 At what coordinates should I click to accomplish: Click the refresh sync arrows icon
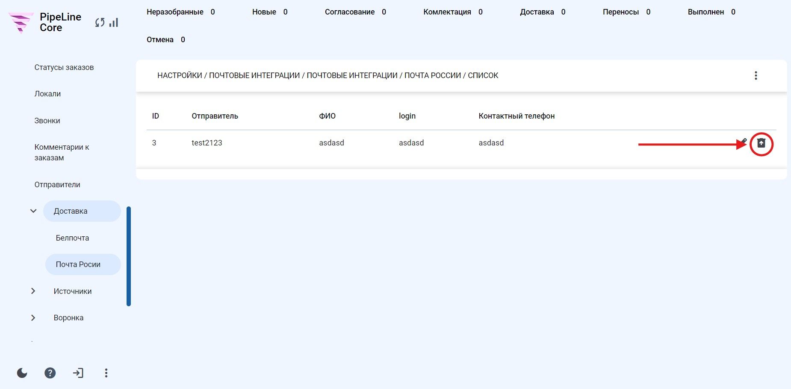click(x=100, y=23)
